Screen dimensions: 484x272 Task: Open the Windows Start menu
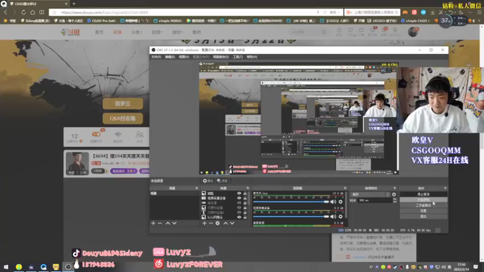6,267
